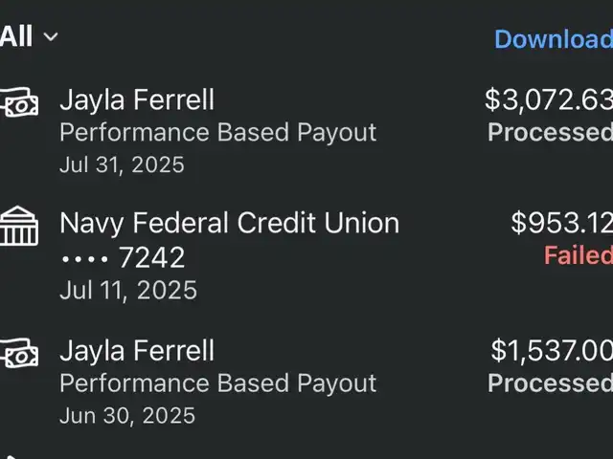Click the cash icon for Jun 30 payout
613x459 pixels.
19,353
